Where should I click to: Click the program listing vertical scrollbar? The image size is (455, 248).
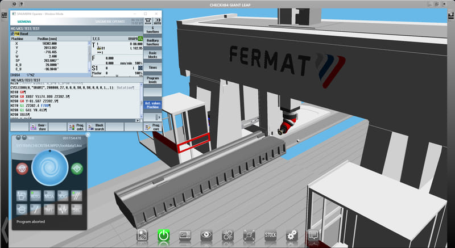coord(142,100)
